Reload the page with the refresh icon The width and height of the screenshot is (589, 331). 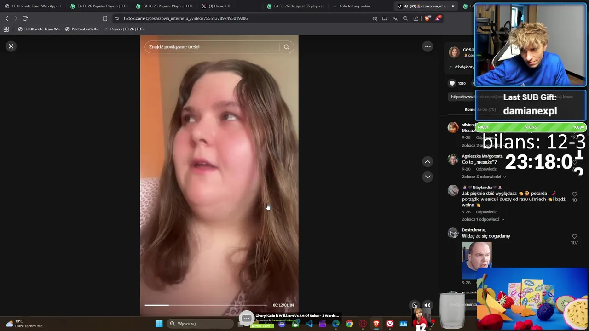[x=25, y=18]
